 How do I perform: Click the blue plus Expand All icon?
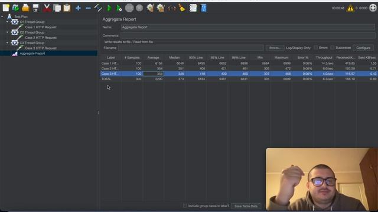click(78, 8)
